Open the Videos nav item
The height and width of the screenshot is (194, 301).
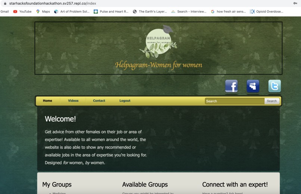(x=73, y=101)
